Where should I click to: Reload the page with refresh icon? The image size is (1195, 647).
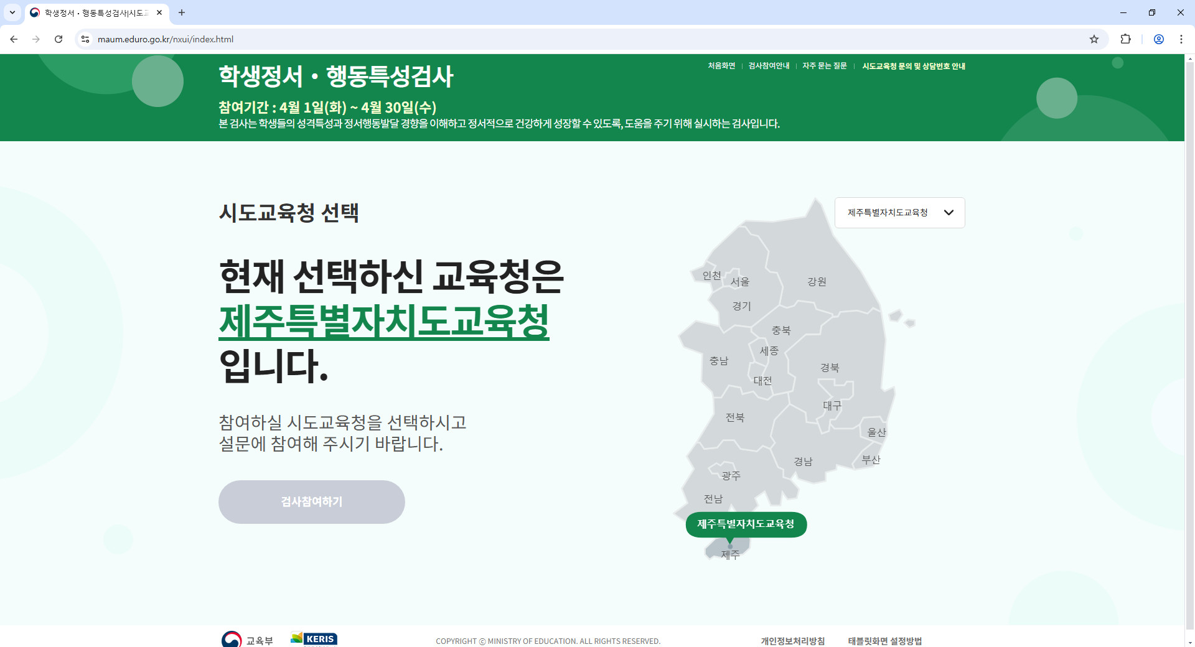coord(59,39)
